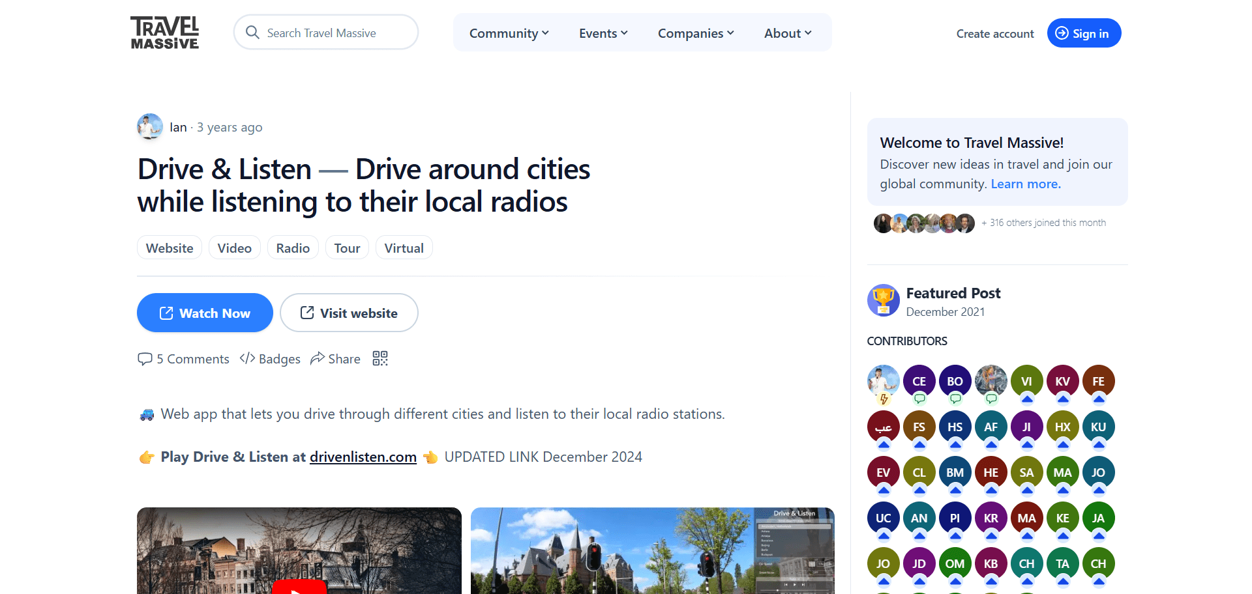Click the 5 Comments speech bubble
The width and height of the screenshot is (1252, 594).
145,359
